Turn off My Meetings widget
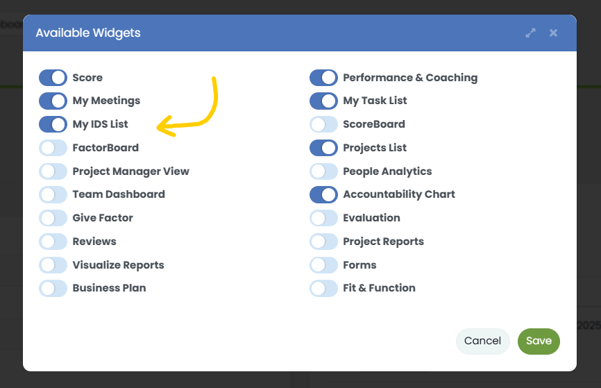 coord(53,101)
